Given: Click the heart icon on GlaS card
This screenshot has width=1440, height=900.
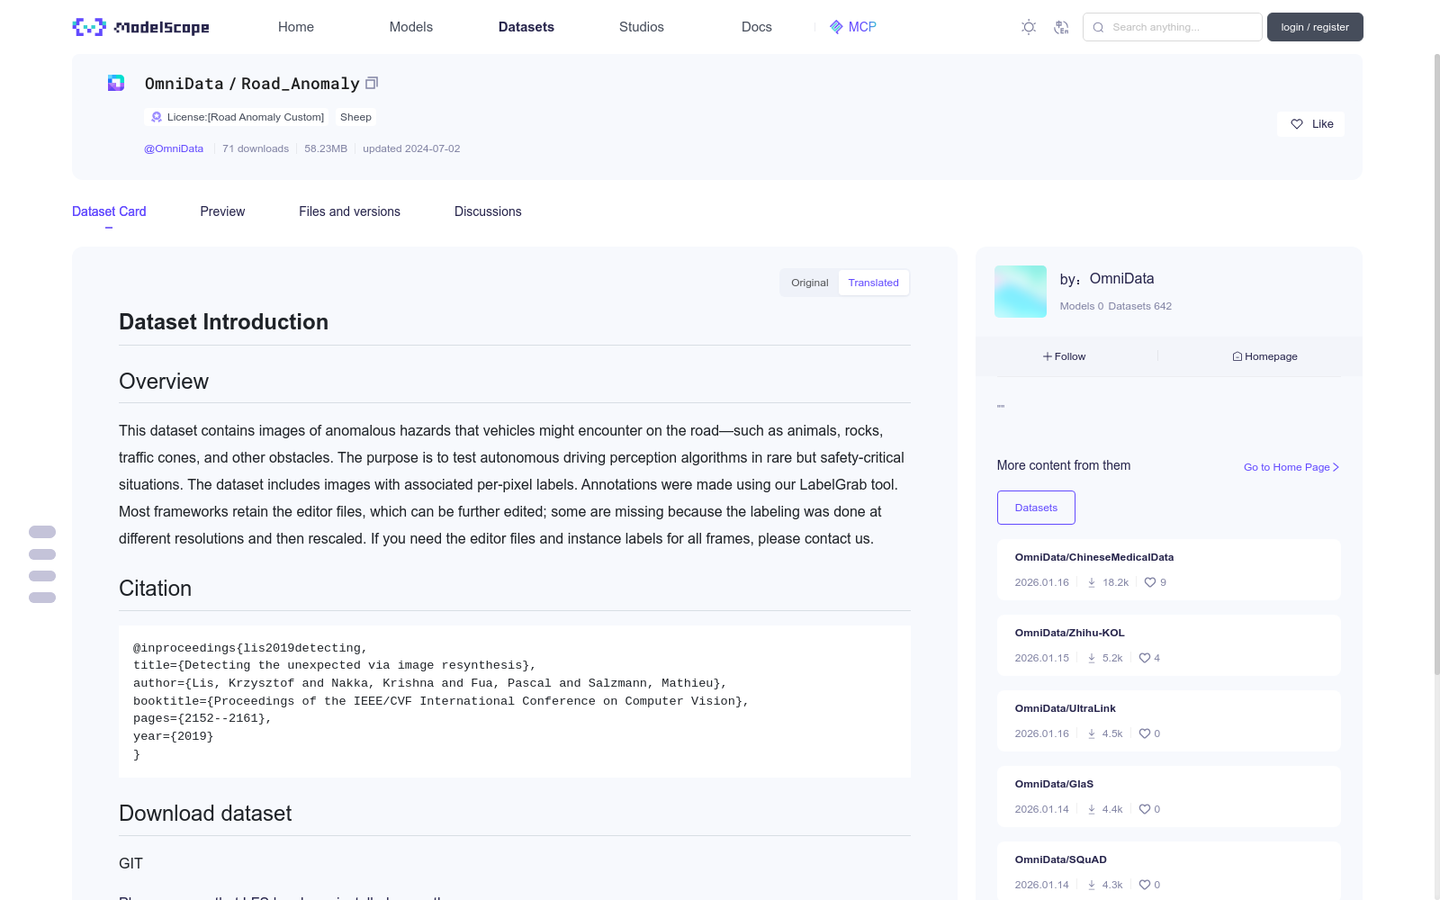Looking at the screenshot, I should [1145, 809].
